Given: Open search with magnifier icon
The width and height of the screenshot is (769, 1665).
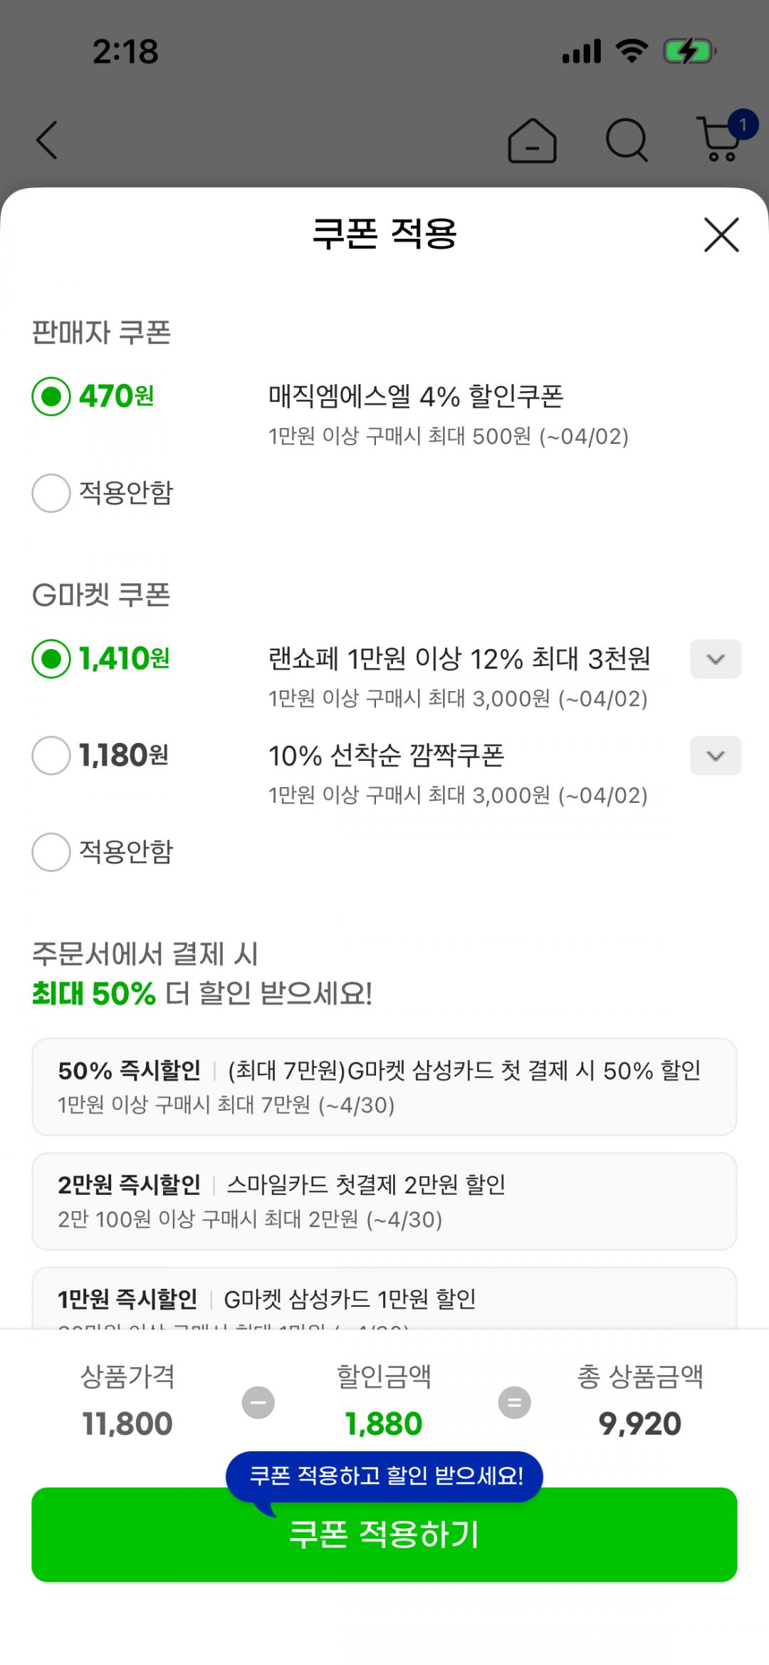Looking at the screenshot, I should pyautogui.click(x=627, y=140).
